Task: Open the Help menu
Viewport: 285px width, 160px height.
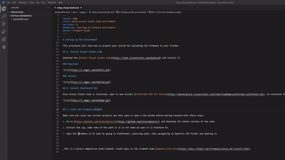Action: pos(60,2)
